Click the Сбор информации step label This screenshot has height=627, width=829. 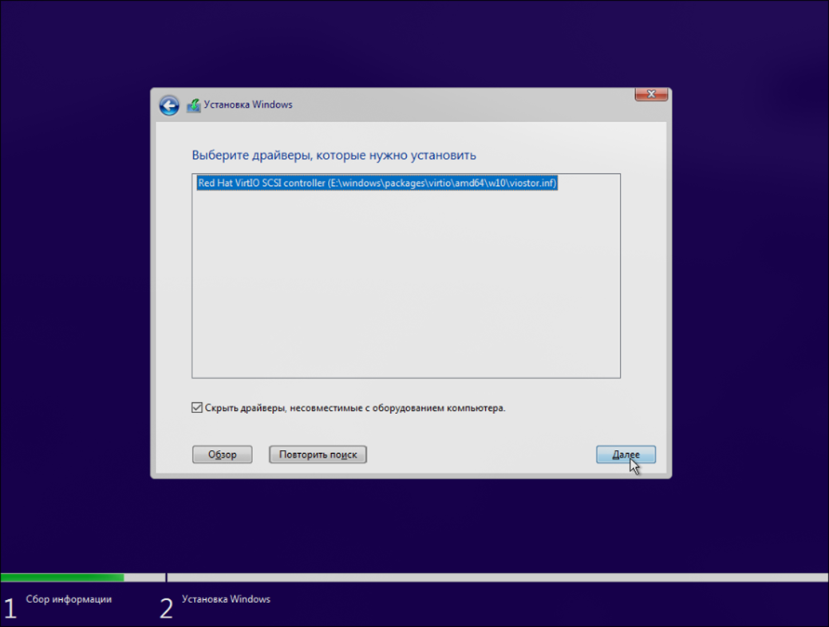click(x=69, y=599)
